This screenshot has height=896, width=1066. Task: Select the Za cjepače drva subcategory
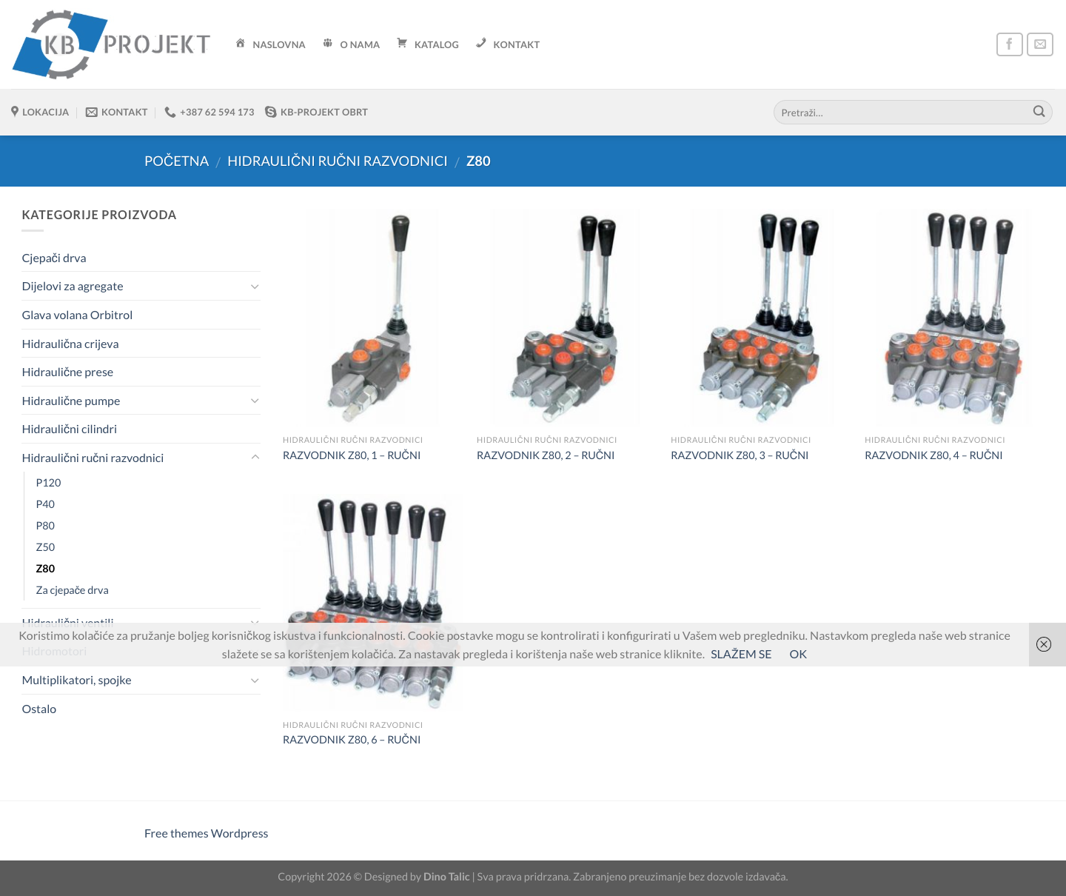(72, 590)
